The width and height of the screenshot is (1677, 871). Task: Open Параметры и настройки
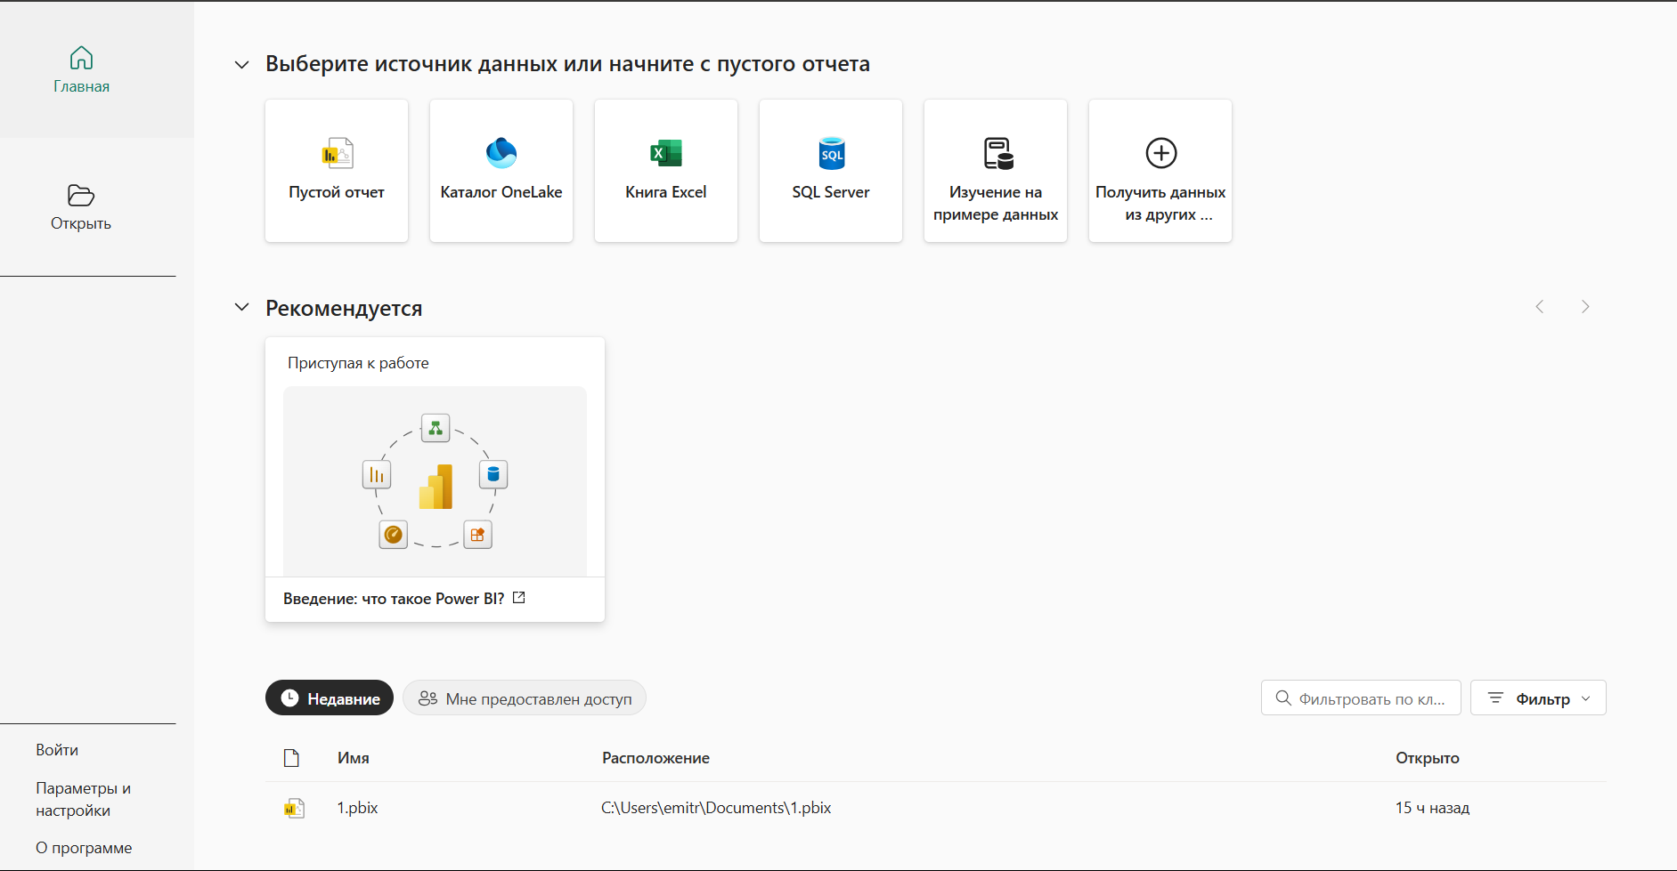tap(83, 799)
